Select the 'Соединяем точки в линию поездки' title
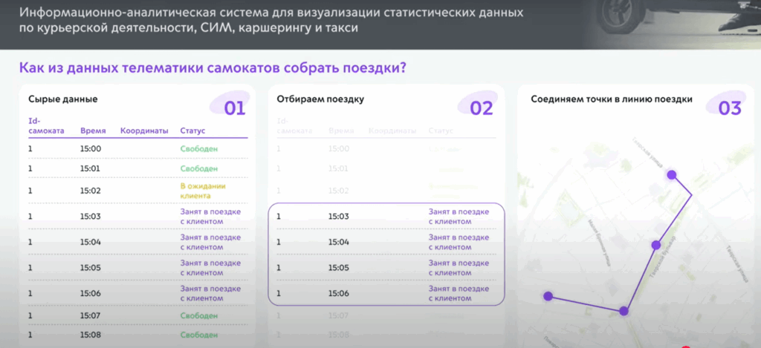The image size is (761, 348). (612, 99)
